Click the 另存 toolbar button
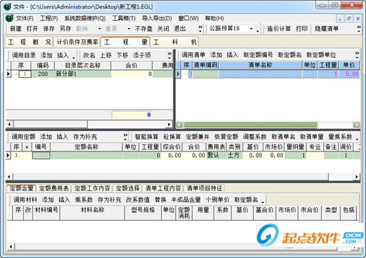This screenshot has height=258, width=366. tap(65, 29)
